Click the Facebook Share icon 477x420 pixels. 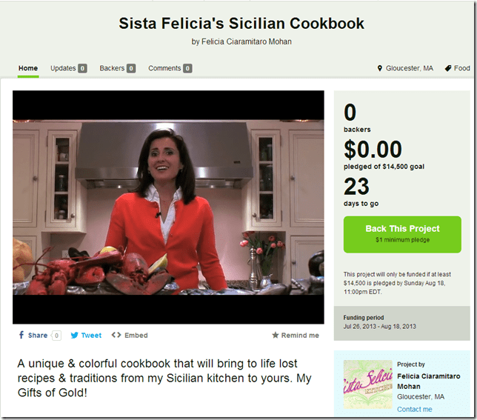[21, 335]
